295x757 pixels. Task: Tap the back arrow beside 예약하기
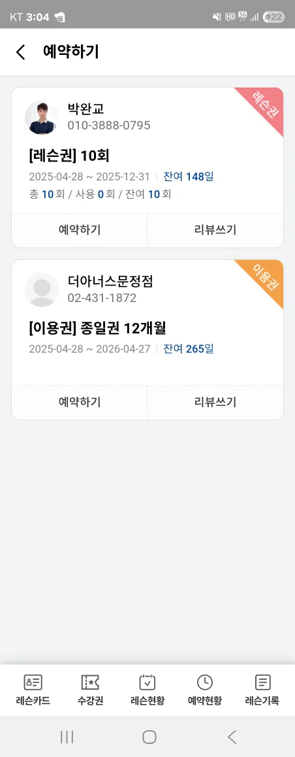tap(20, 52)
